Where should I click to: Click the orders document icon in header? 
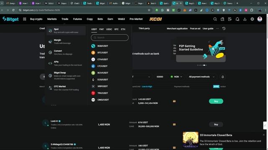point(230,19)
